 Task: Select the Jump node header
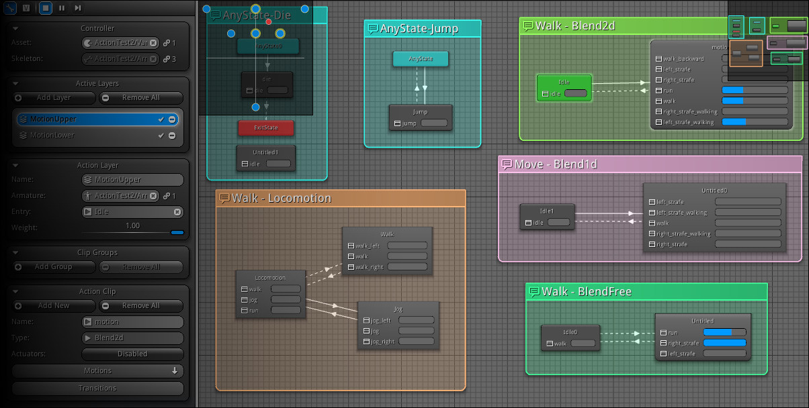[x=421, y=112]
